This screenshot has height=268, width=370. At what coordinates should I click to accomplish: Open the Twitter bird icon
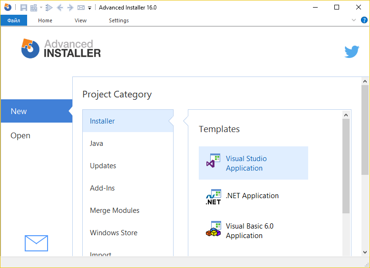pyautogui.click(x=351, y=52)
